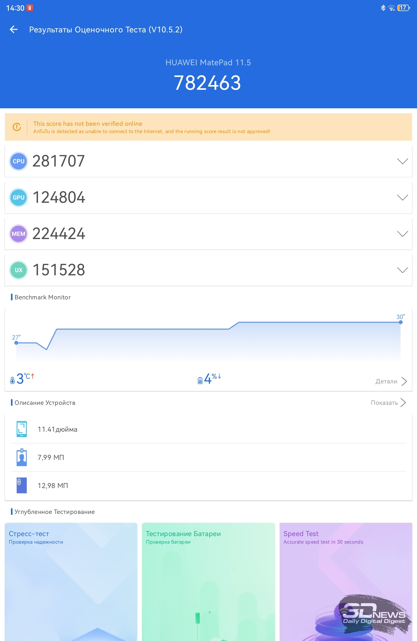The width and height of the screenshot is (417, 641).
Task: Expand the CPU score 281707 row
Action: 208,161
